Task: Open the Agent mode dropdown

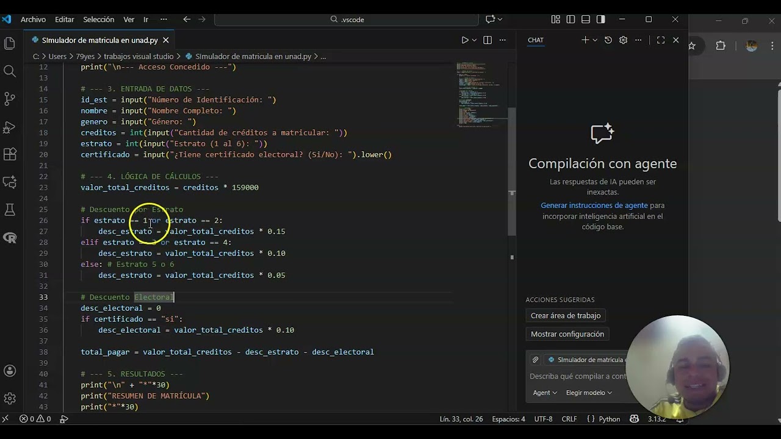Action: pos(545,393)
